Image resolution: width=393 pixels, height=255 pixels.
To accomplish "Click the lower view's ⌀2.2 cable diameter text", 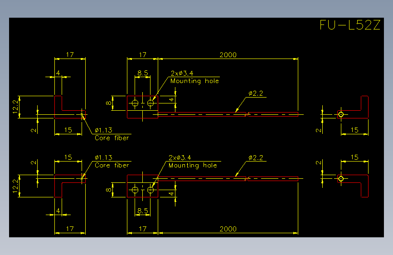I will click(x=256, y=157).
